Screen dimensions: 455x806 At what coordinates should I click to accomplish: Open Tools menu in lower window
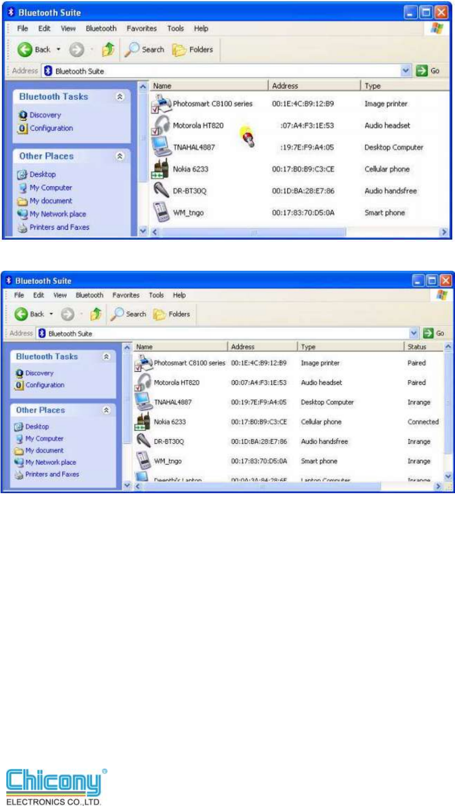click(x=156, y=295)
